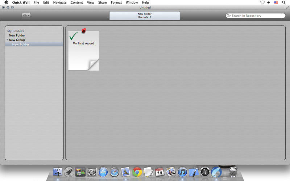290x181 pixels.
Task: Open the Help menu
Action: pyautogui.click(x=145, y=3)
